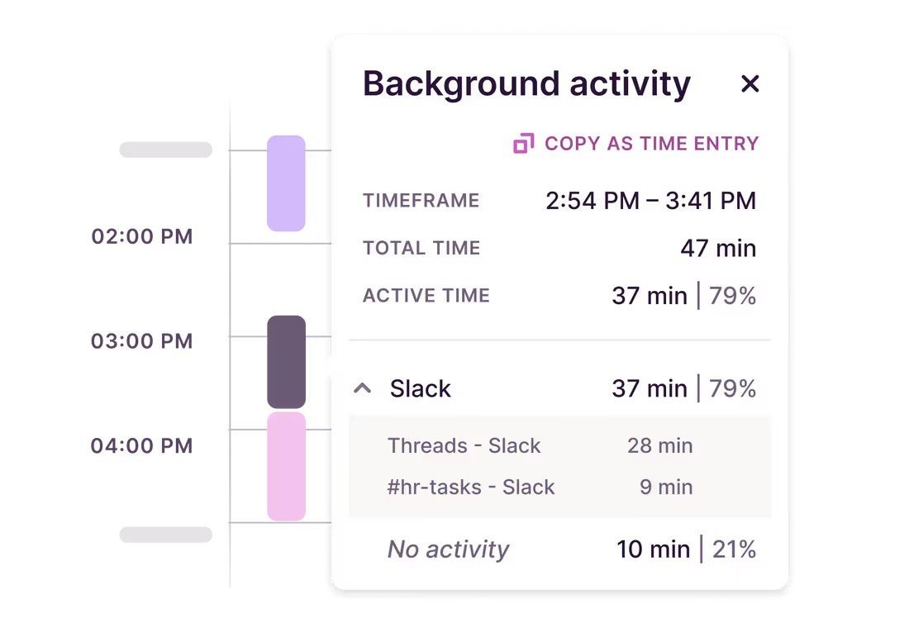Select the dark purple block at 3:00 PM

point(285,362)
